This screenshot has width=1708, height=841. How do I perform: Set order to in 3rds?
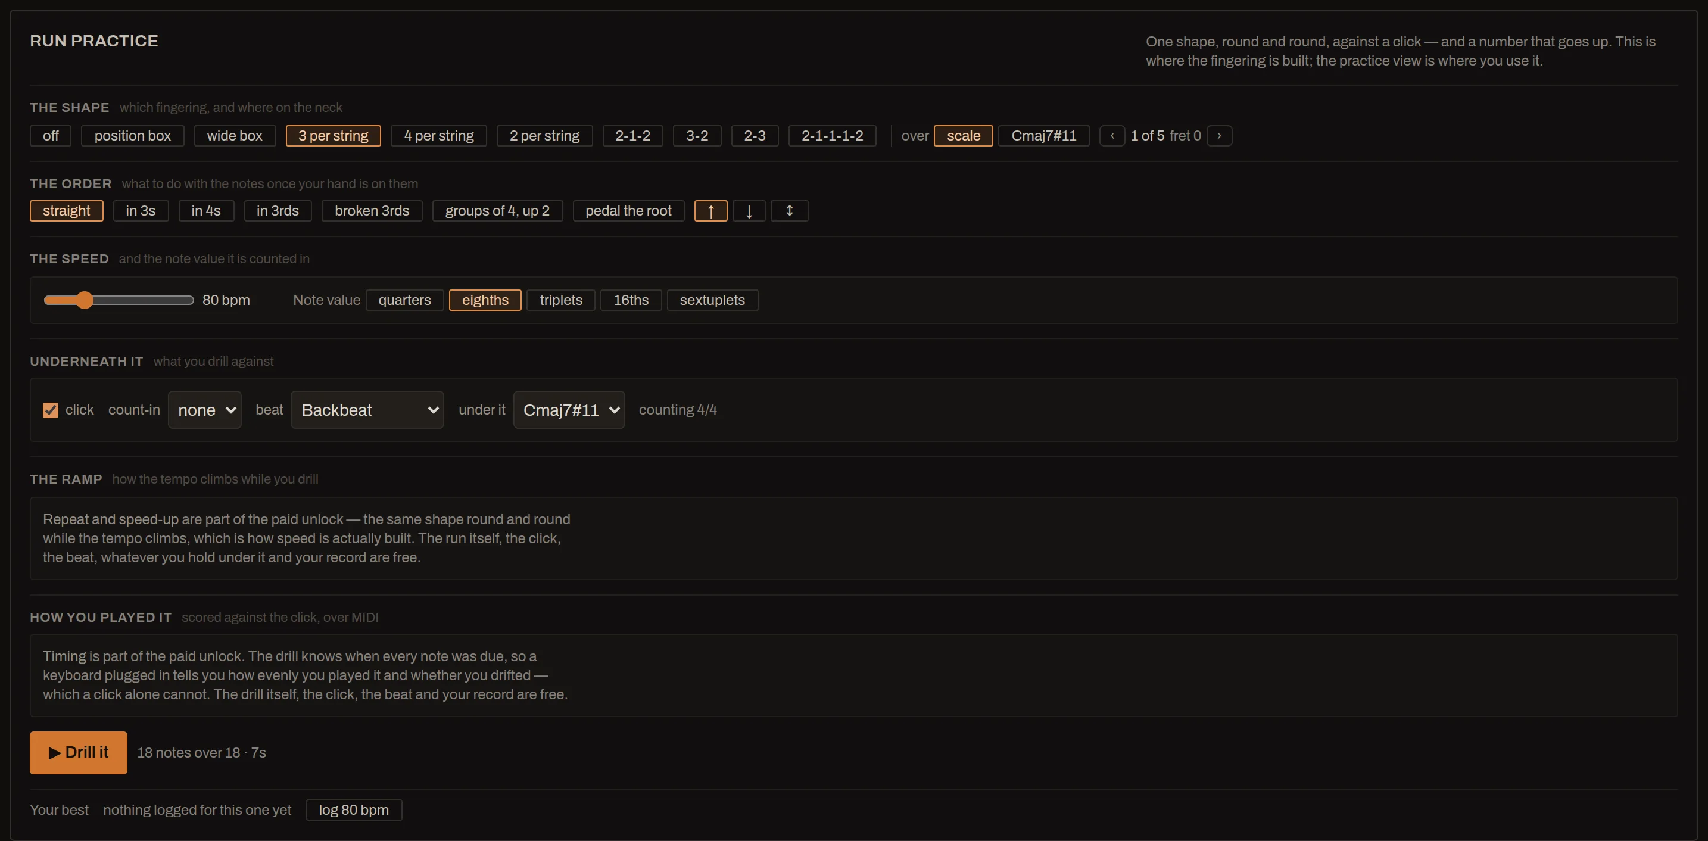point(278,211)
